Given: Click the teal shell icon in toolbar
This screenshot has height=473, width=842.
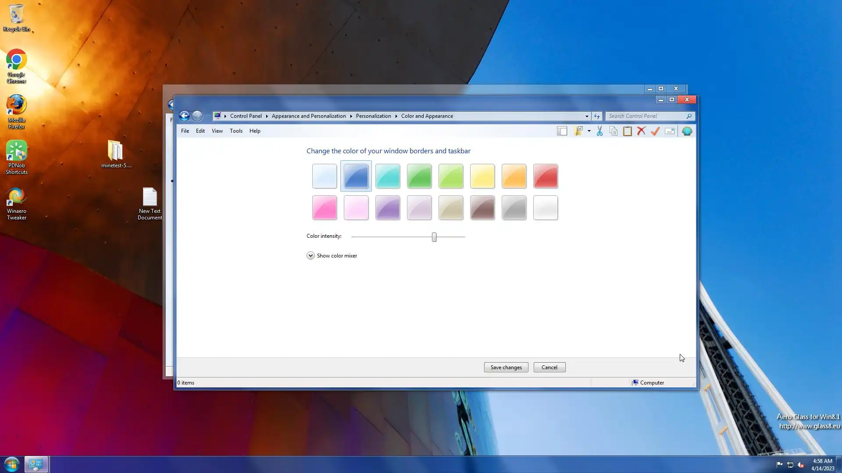Looking at the screenshot, I should coord(687,131).
